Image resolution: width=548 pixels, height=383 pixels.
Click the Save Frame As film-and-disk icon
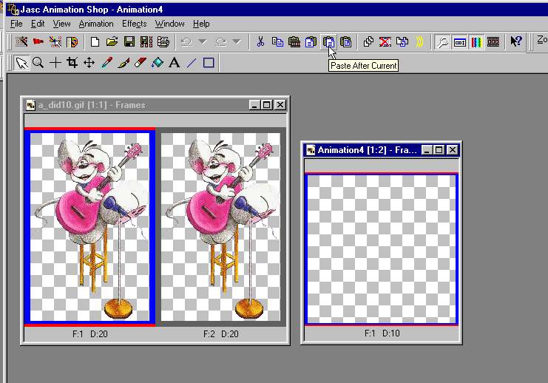(146, 42)
